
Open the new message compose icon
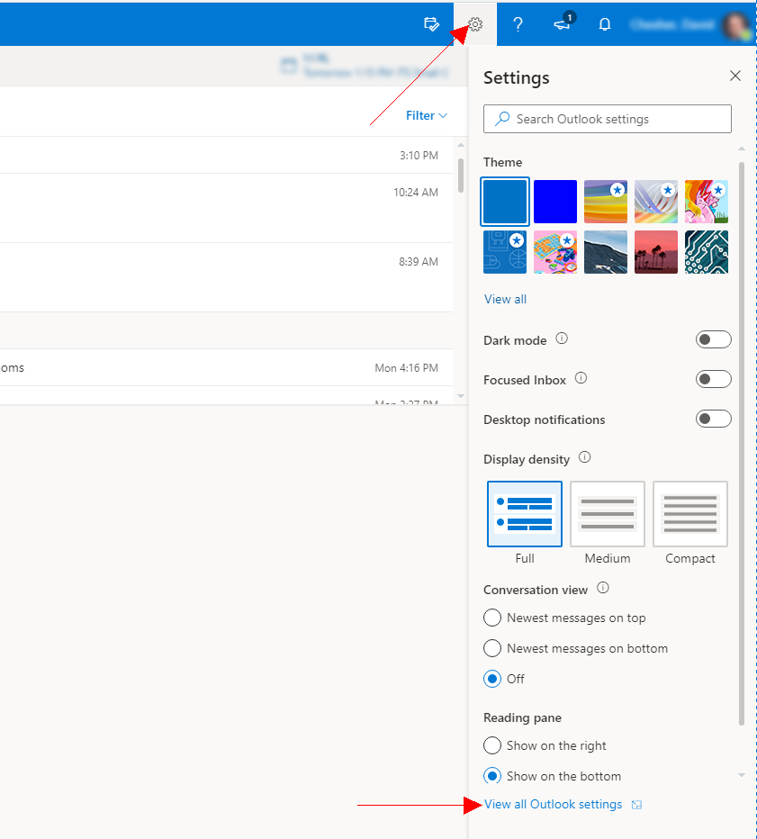(431, 24)
